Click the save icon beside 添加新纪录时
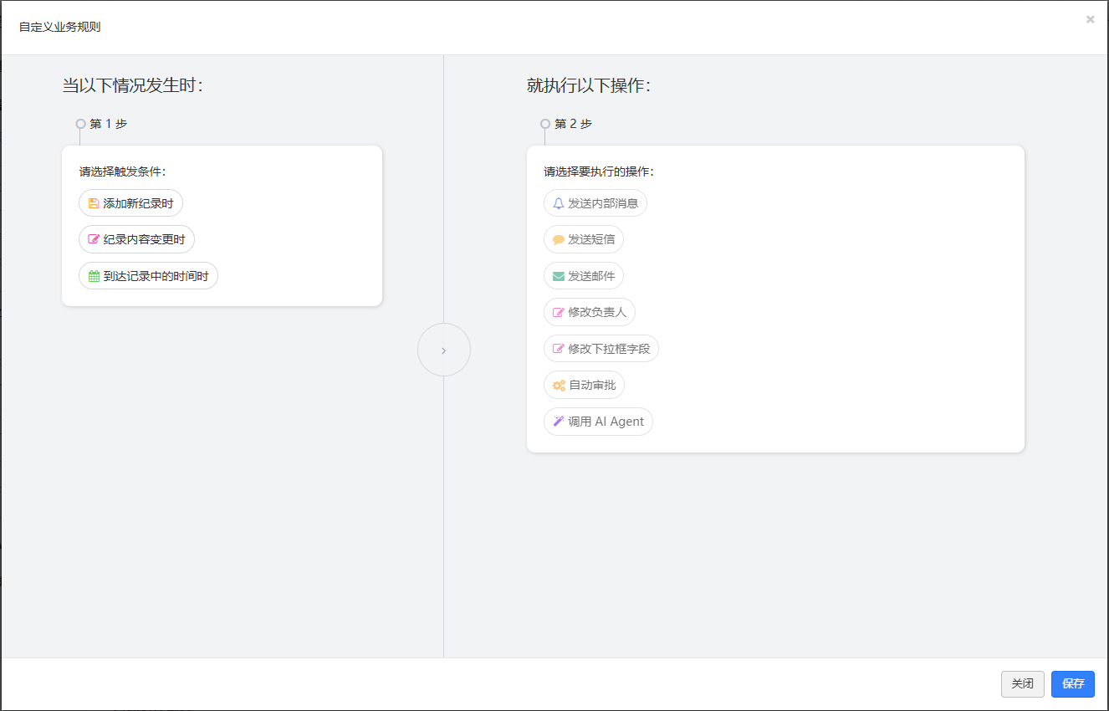This screenshot has height=711, width=1109. pyautogui.click(x=94, y=203)
